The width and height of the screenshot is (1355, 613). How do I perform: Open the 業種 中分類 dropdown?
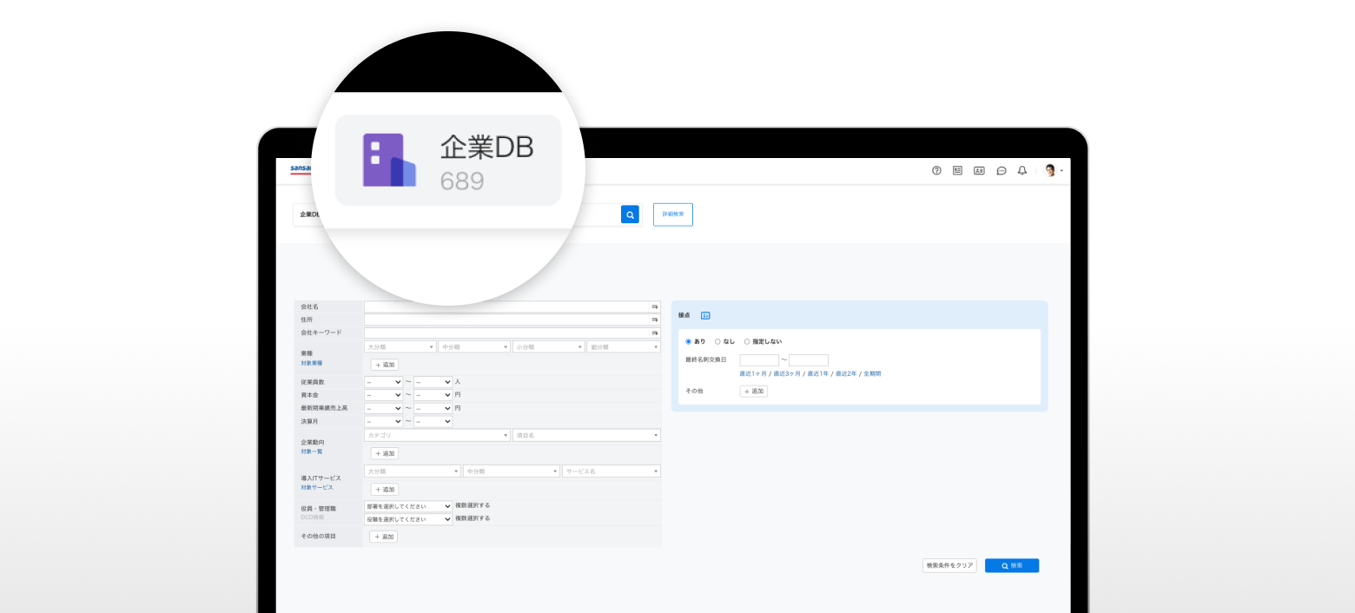(474, 346)
